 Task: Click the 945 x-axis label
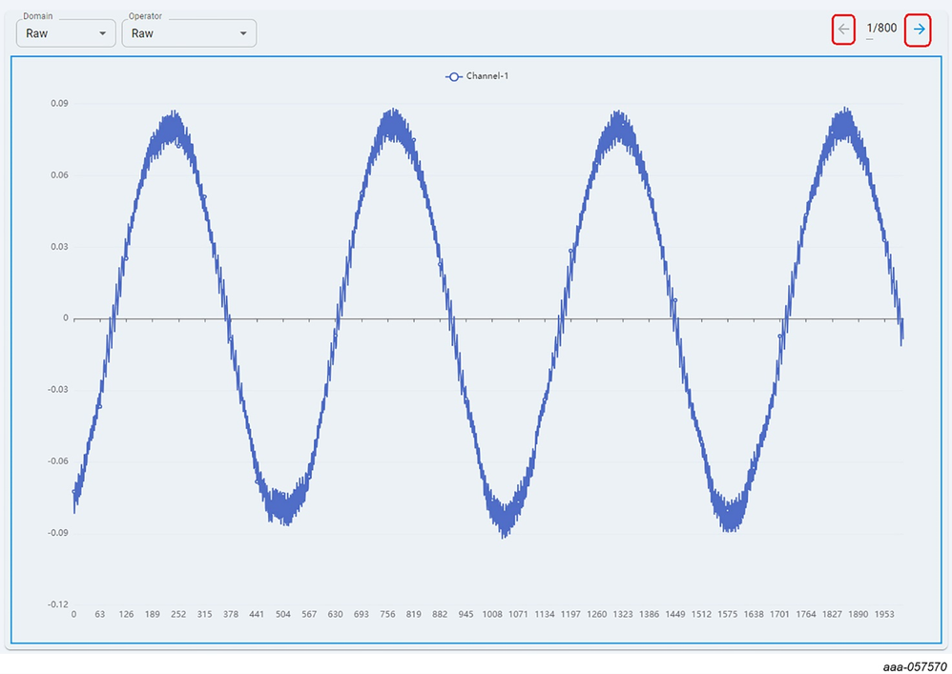pos(466,614)
